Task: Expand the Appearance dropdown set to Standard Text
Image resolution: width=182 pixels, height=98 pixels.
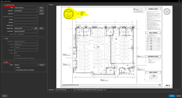Action: 24,28
